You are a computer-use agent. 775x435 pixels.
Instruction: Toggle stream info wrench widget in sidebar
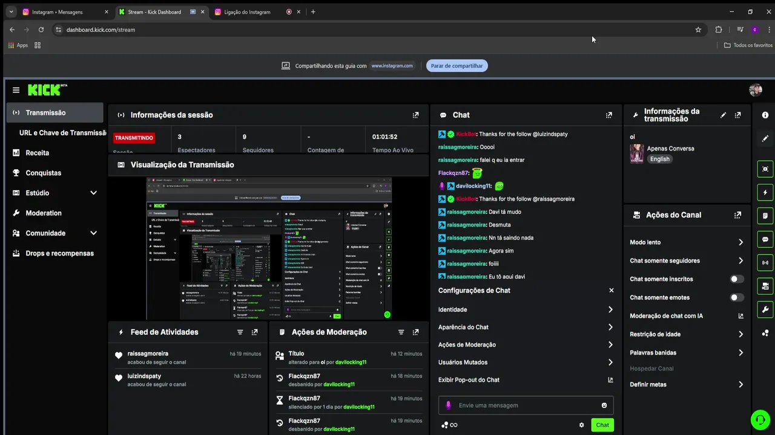pos(765,309)
